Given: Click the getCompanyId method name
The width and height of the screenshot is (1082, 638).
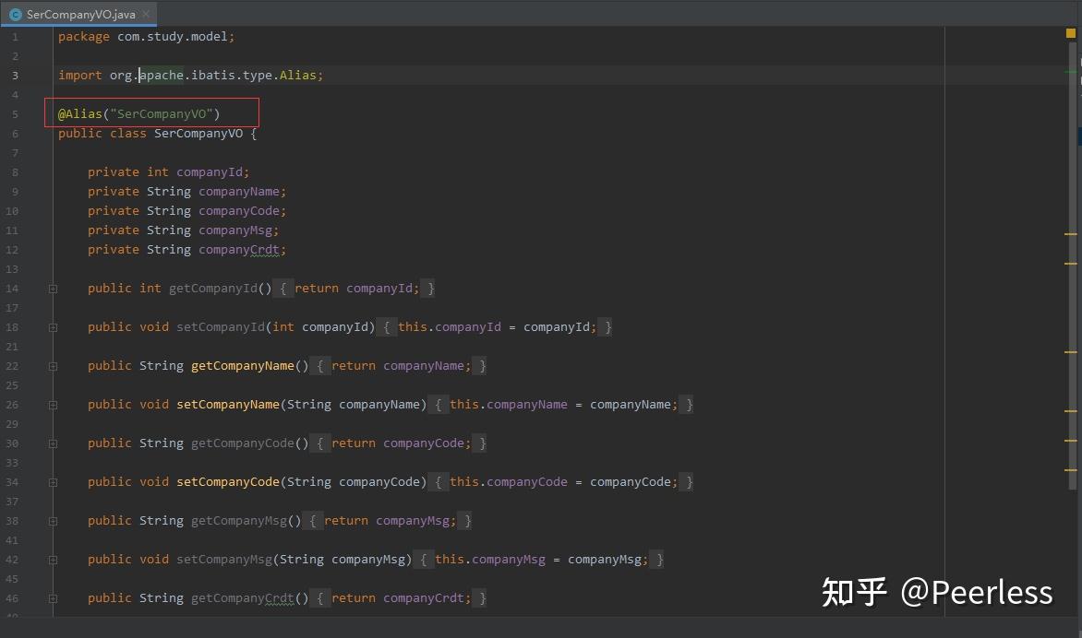Looking at the screenshot, I should point(213,288).
